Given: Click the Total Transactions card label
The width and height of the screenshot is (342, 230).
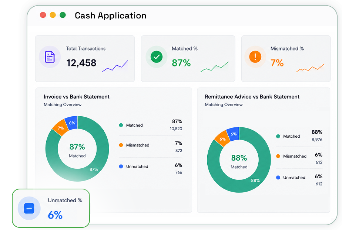Looking at the screenshot, I should tap(86, 48).
